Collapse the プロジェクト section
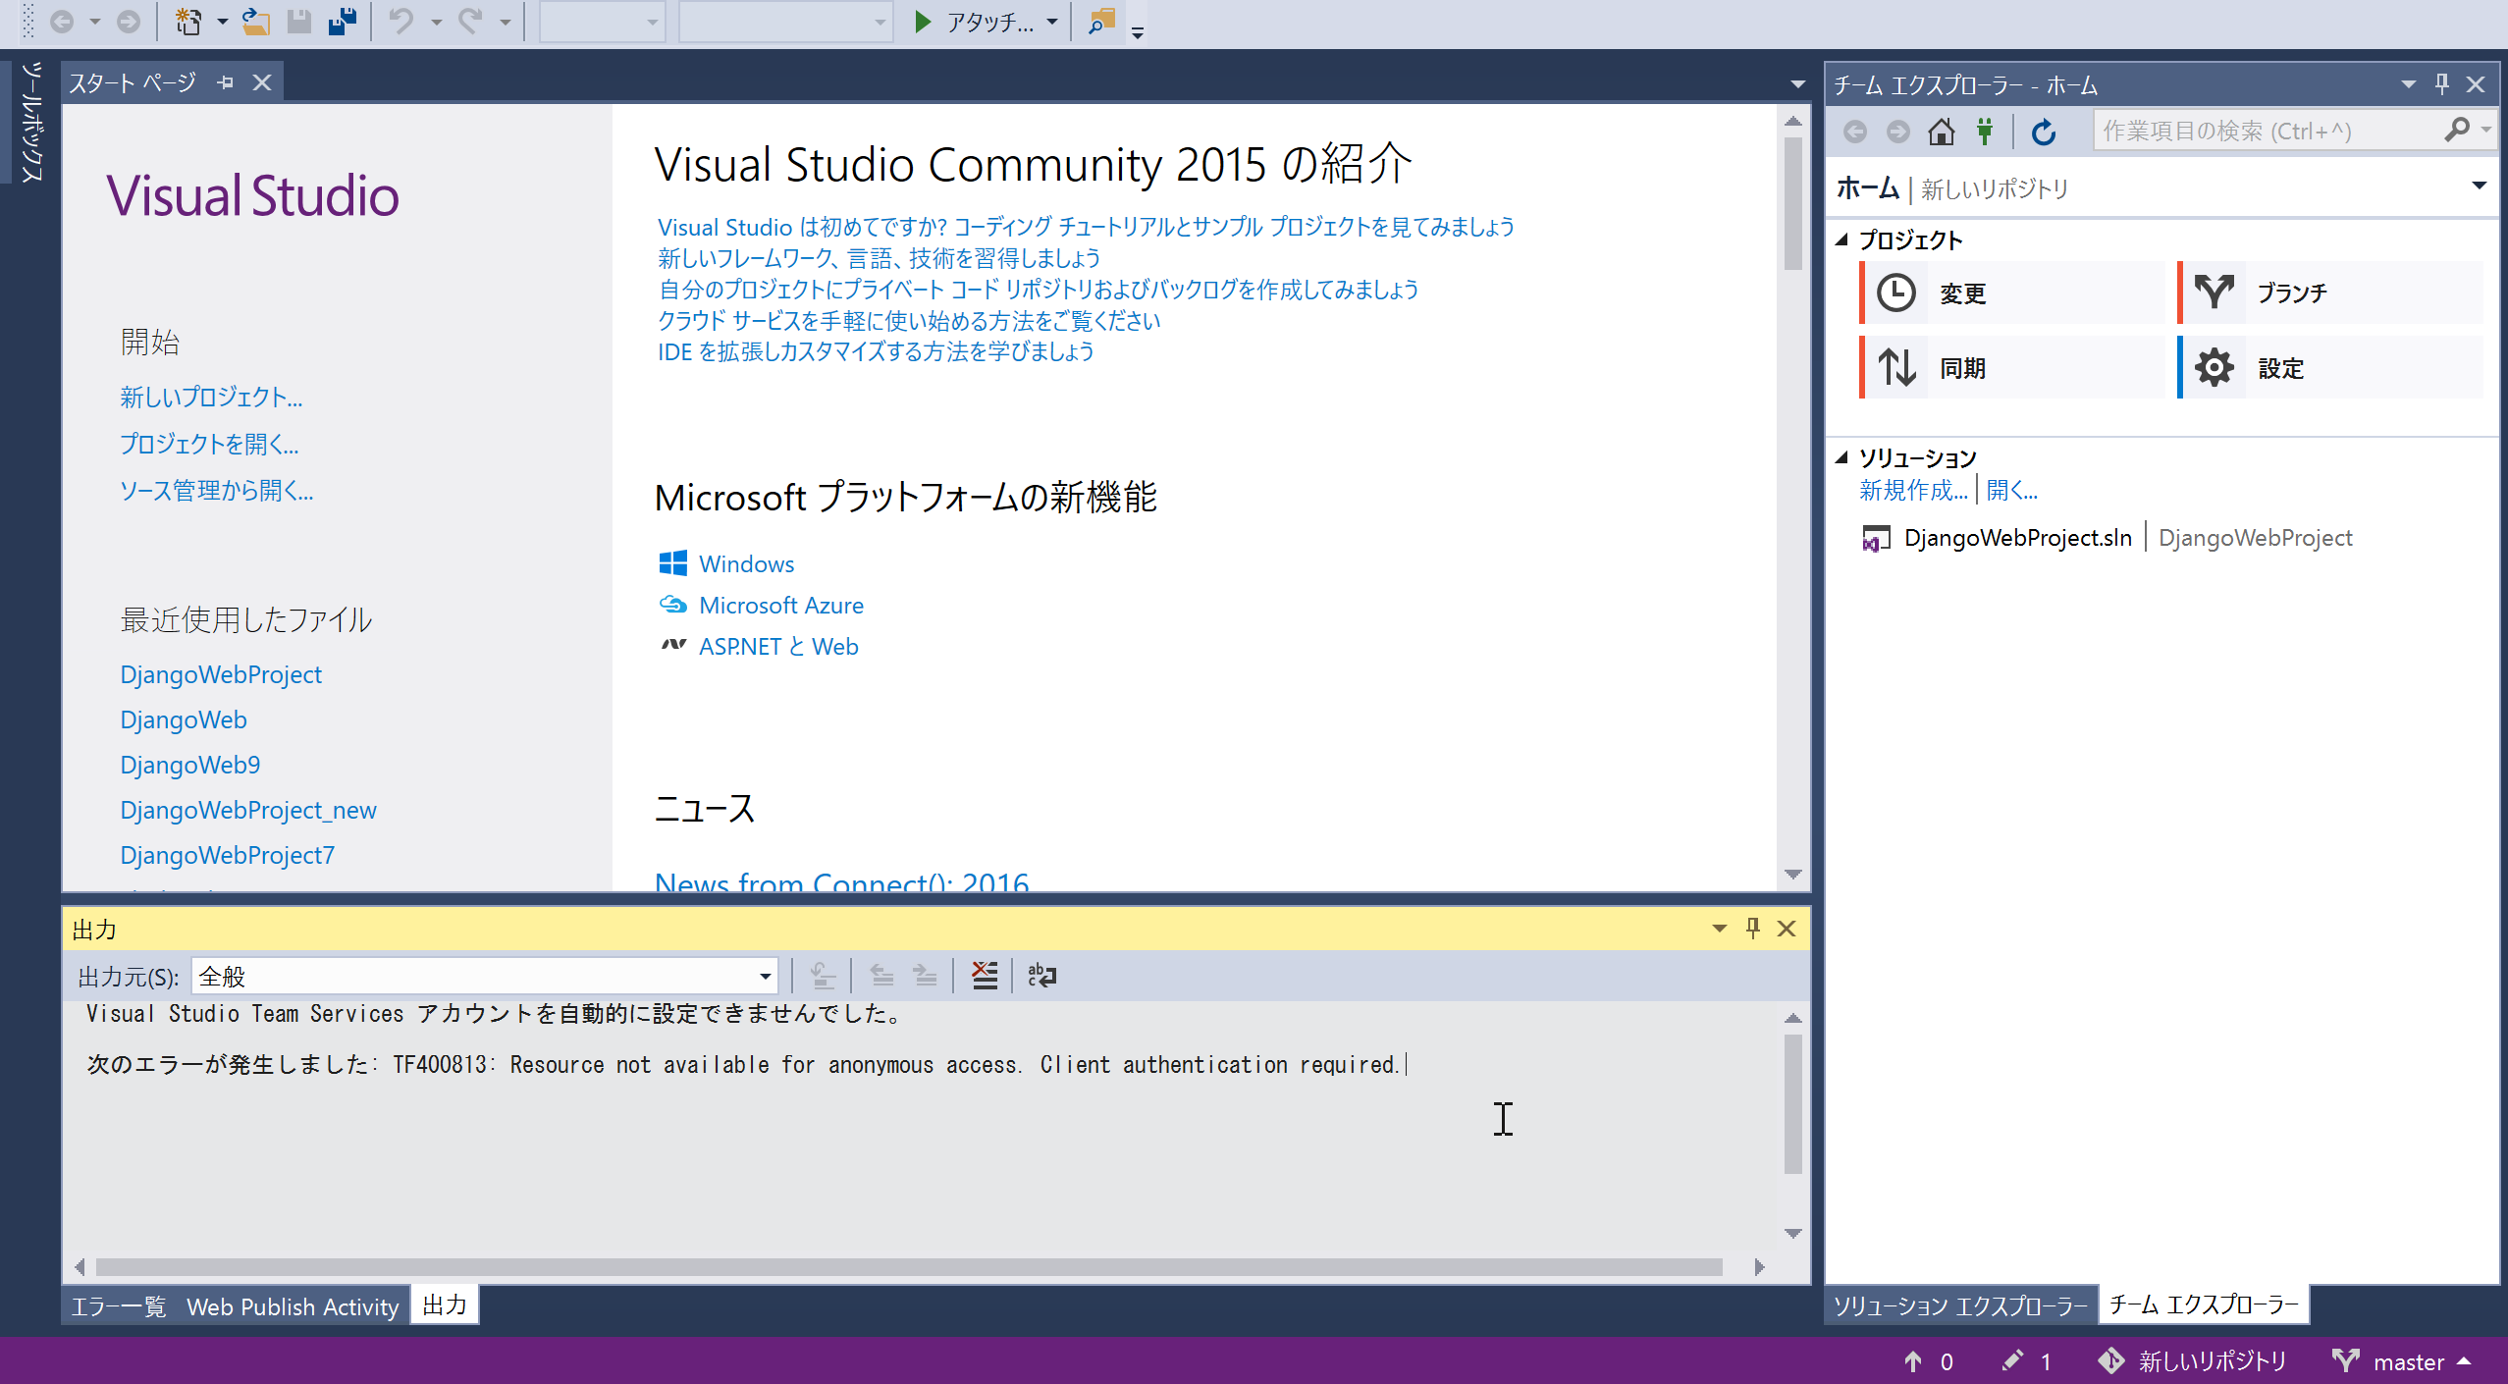The image size is (2508, 1384). (x=1842, y=240)
